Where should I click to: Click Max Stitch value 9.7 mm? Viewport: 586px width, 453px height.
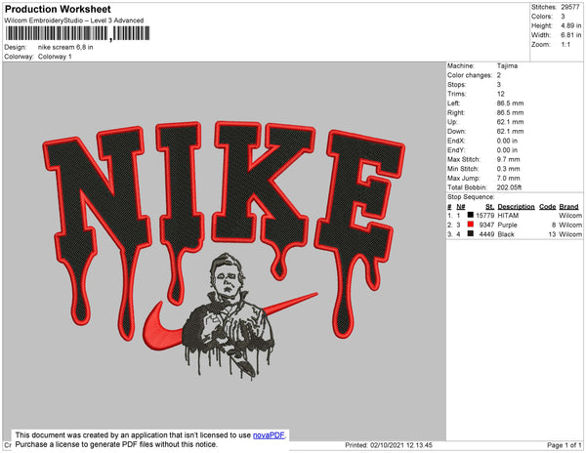pos(508,159)
